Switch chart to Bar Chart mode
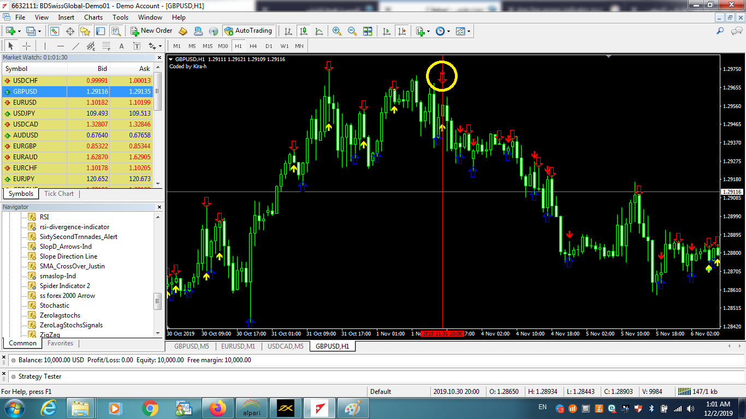Image resolution: width=746 pixels, height=419 pixels. (289, 31)
